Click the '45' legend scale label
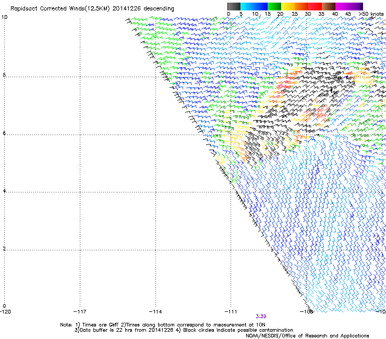 coord(348,14)
